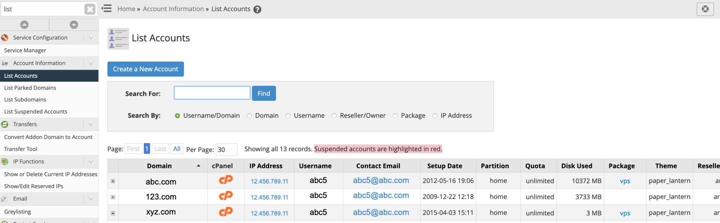Select the Domain search radio button

[x=249, y=116]
